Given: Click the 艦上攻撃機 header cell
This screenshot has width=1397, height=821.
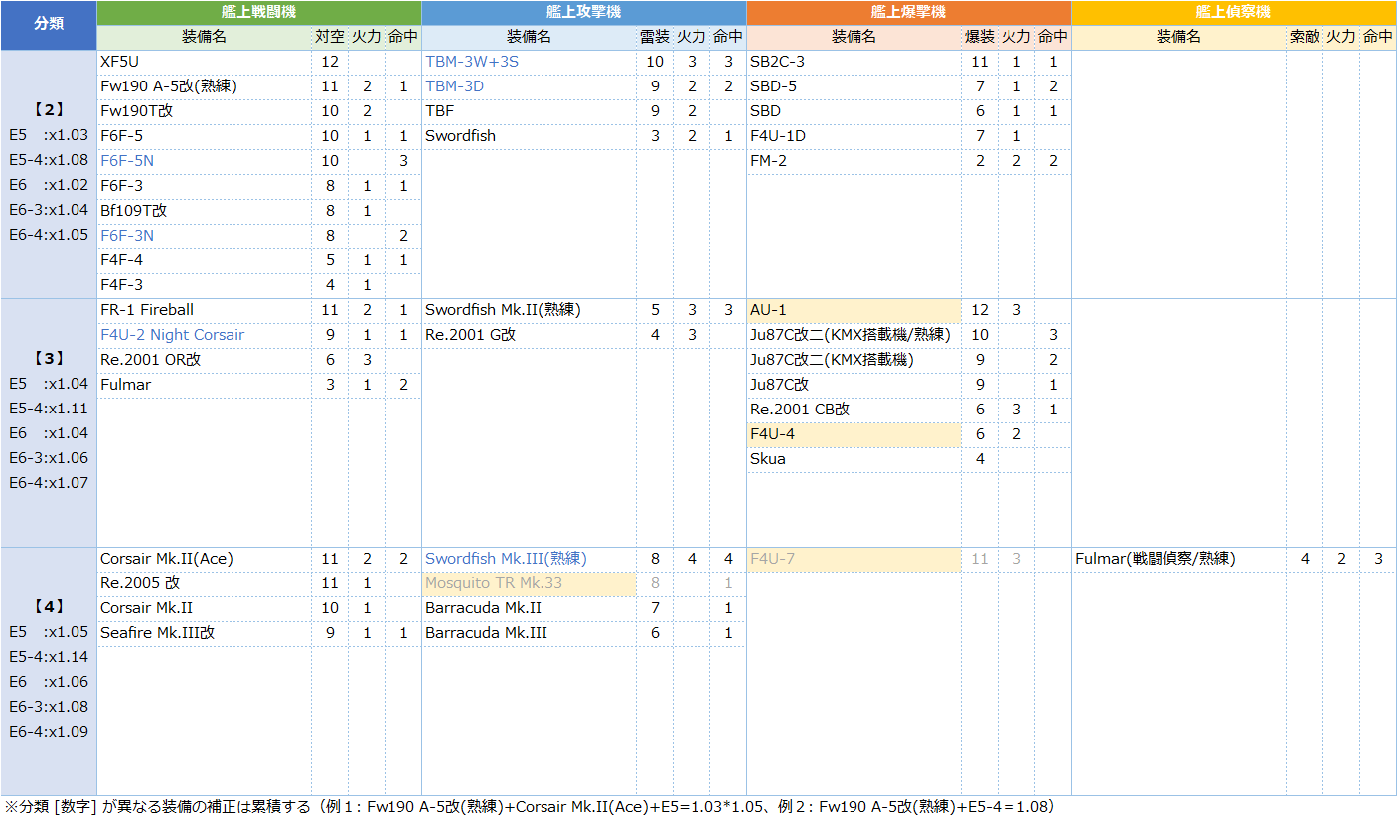Looking at the screenshot, I should [584, 13].
